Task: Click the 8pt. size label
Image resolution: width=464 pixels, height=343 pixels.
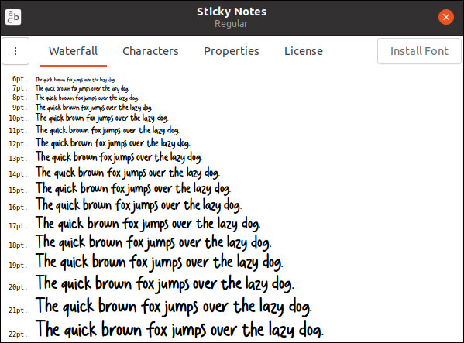Action: [20, 98]
